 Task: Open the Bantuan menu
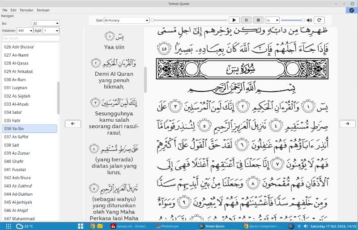pos(43,10)
